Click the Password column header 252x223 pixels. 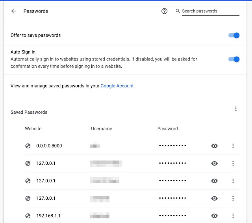tap(167, 129)
